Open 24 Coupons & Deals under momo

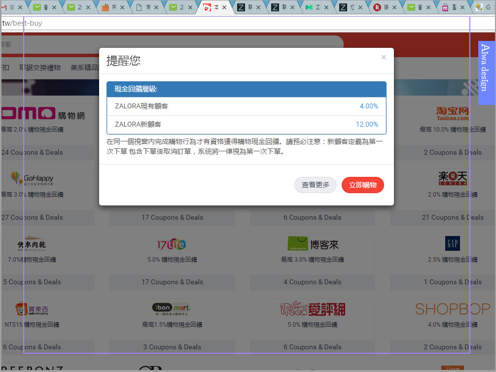tap(32, 152)
